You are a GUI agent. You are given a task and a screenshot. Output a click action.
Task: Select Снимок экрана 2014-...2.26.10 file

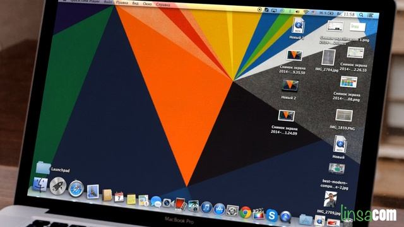pyautogui.click(x=355, y=53)
